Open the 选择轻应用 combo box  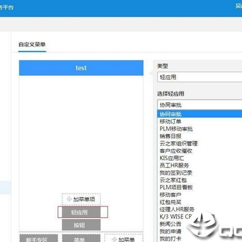[200, 105]
